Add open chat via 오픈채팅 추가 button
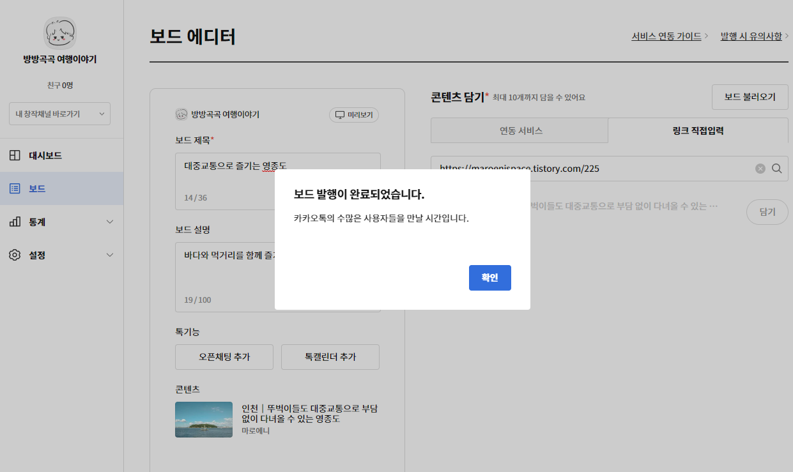The width and height of the screenshot is (793, 472). coord(224,357)
